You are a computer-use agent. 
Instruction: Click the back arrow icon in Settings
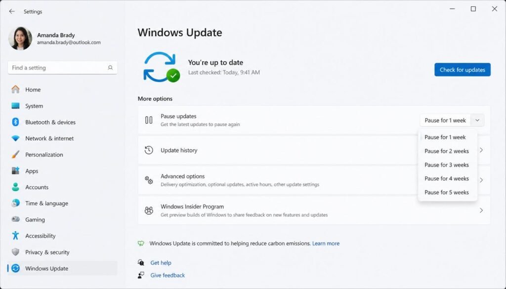coord(12,11)
